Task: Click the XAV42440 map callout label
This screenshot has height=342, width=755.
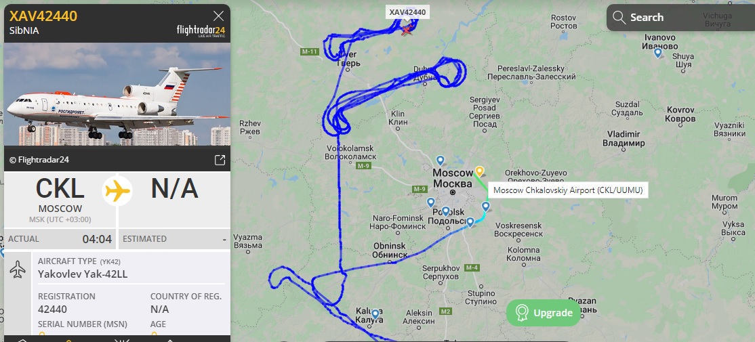Action: (x=407, y=12)
